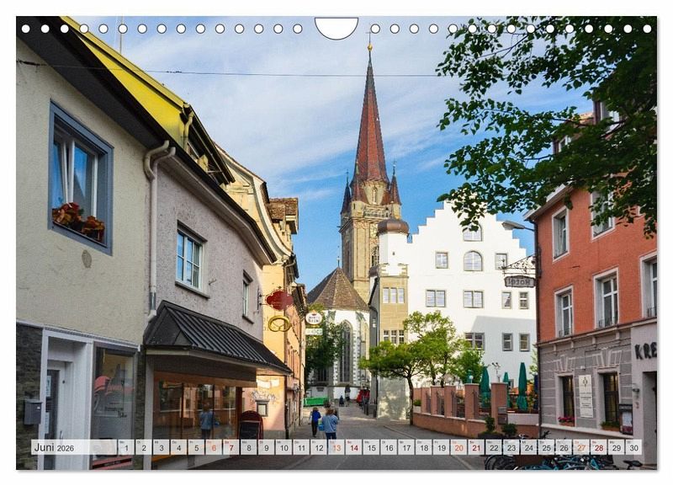Click date 18 in the calendar strip
The height and width of the screenshot is (486, 673).
[x=423, y=447]
